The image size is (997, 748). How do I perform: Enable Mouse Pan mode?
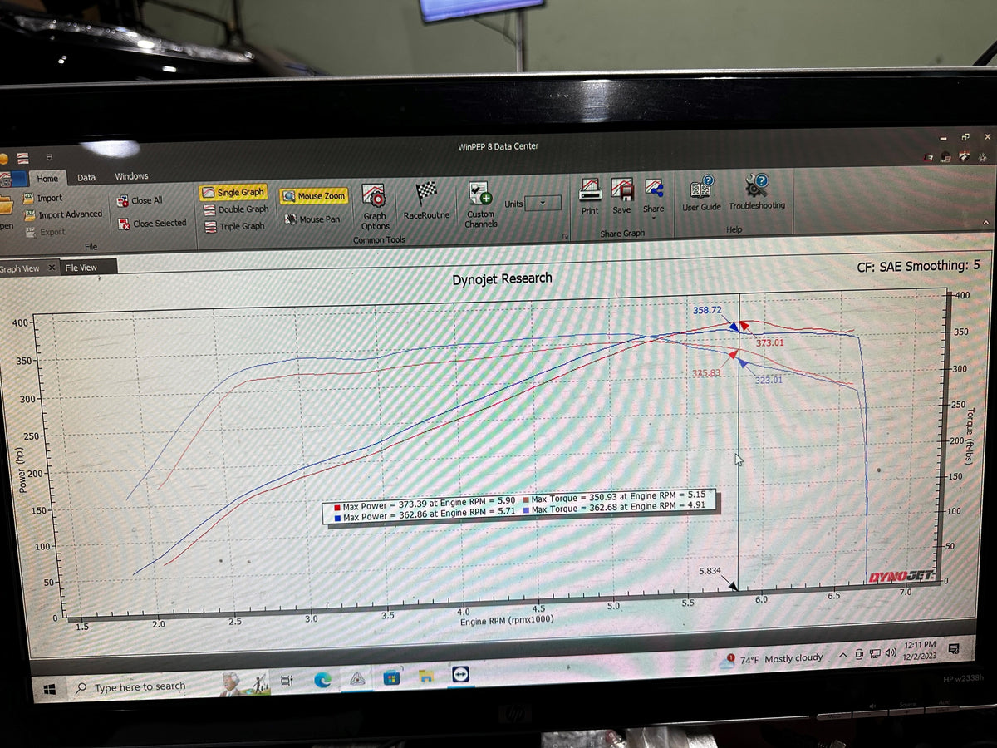(312, 219)
